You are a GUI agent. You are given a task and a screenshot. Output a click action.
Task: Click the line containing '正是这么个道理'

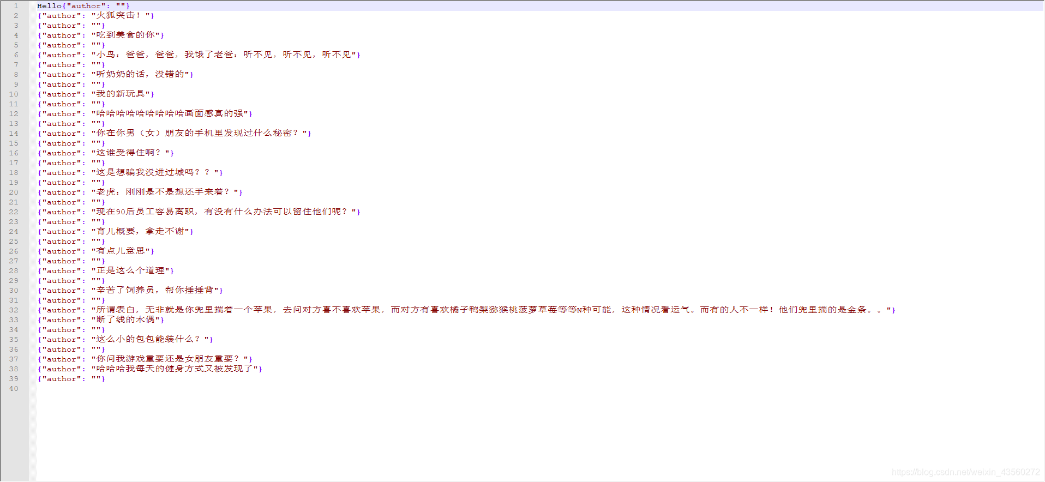click(106, 271)
